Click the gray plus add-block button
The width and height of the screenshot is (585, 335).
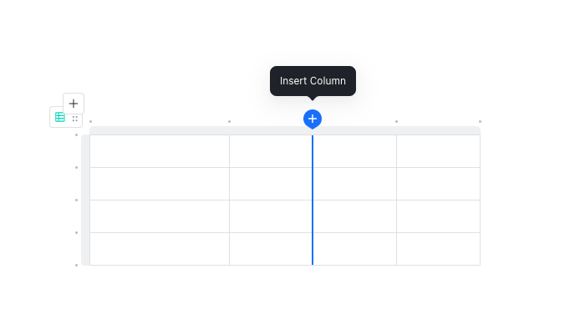(x=74, y=104)
